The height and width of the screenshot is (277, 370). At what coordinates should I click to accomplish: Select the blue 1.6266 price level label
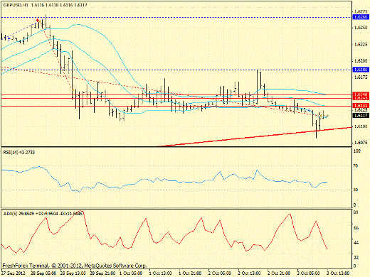(x=361, y=17)
